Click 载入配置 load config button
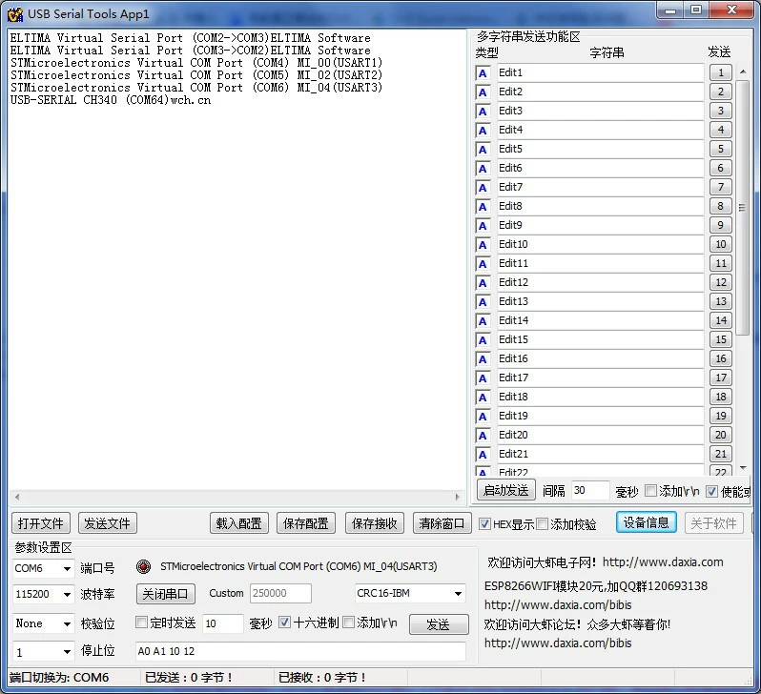The height and width of the screenshot is (694, 761). pyautogui.click(x=238, y=523)
